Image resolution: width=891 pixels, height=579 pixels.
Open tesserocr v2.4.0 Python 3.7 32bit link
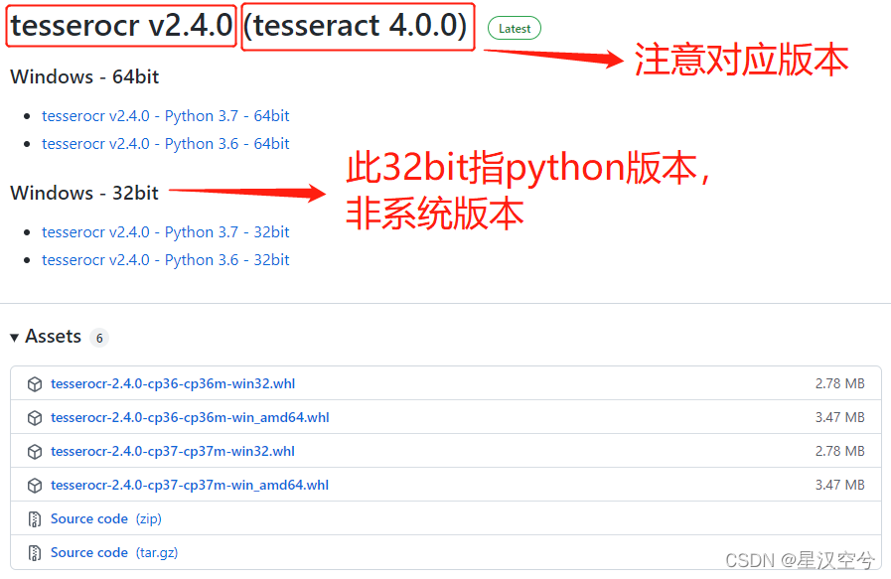coord(166,232)
